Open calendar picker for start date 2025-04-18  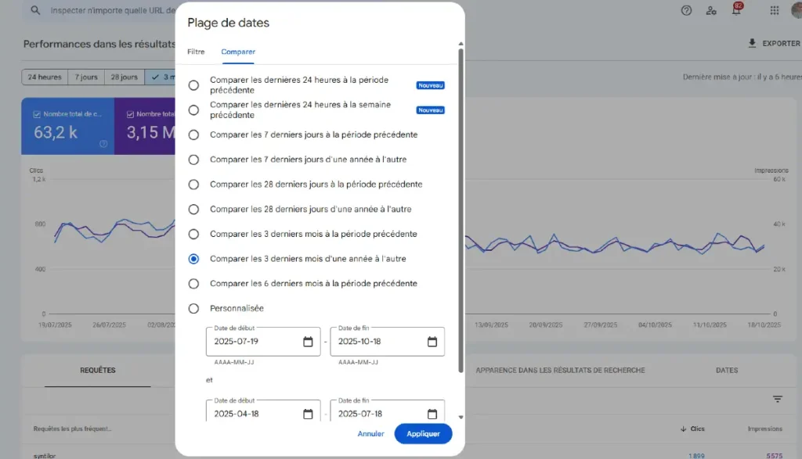pos(308,414)
